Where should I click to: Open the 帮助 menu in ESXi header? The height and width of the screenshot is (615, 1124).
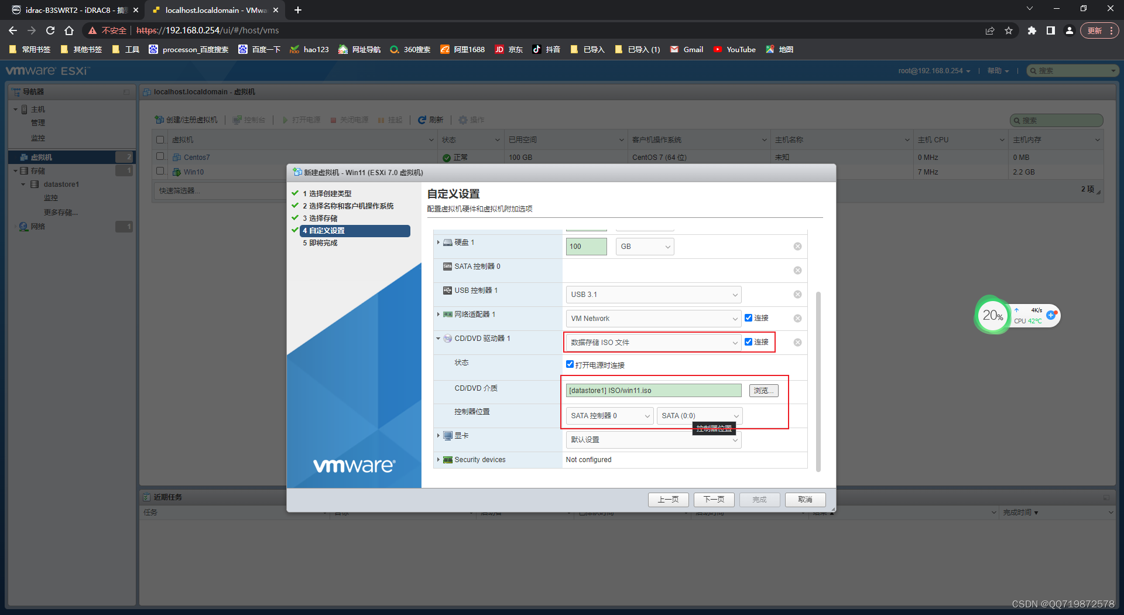[x=998, y=71]
